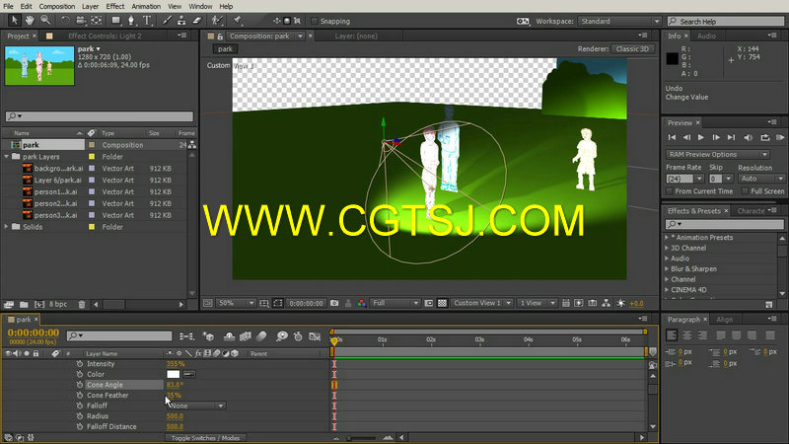Image resolution: width=789 pixels, height=444 pixels.
Task: Select the Rectangle shape tool
Action: coord(116,21)
